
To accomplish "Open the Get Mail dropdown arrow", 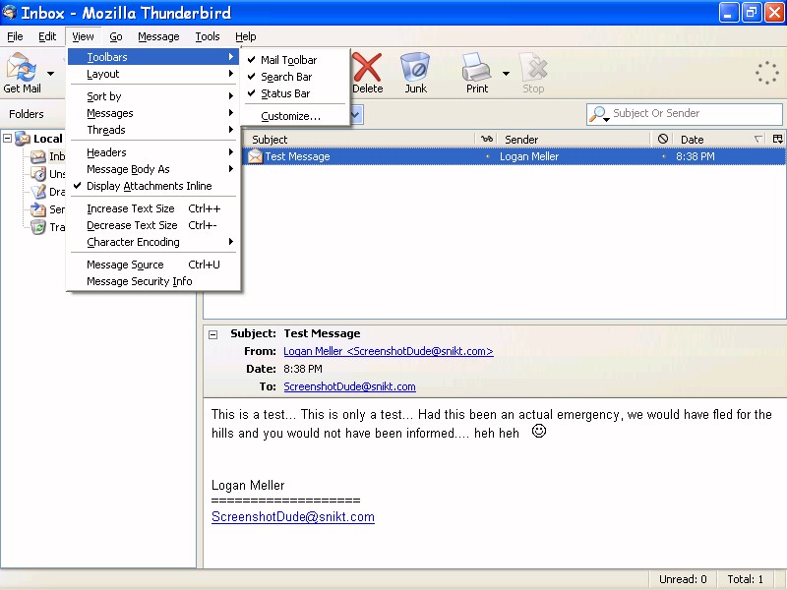I will click(x=51, y=74).
